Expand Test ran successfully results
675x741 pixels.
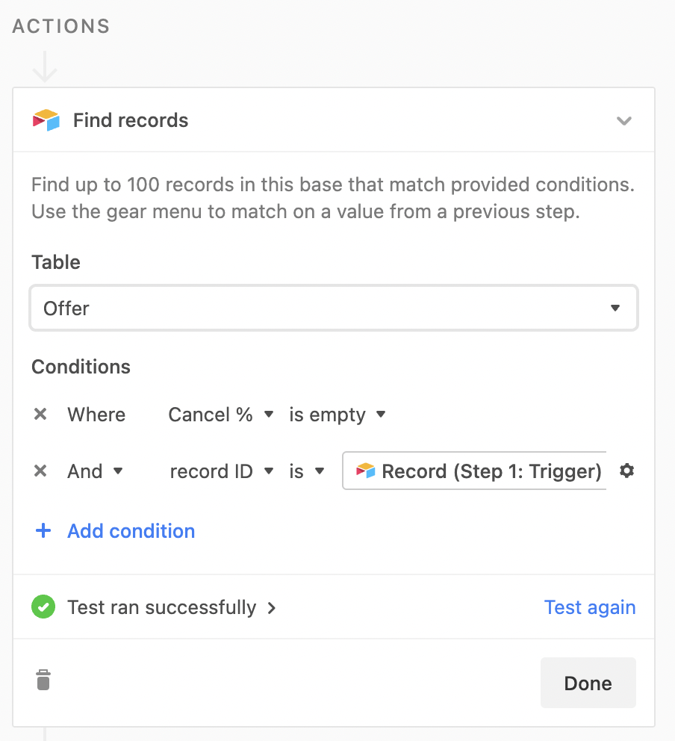click(x=172, y=607)
